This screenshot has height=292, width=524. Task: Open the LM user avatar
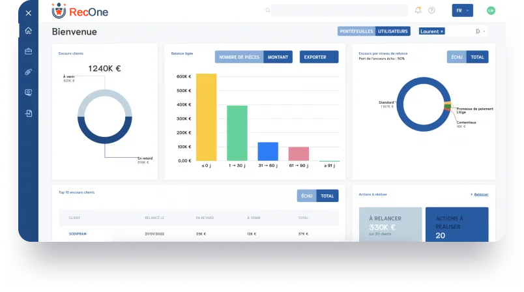pyautogui.click(x=491, y=10)
